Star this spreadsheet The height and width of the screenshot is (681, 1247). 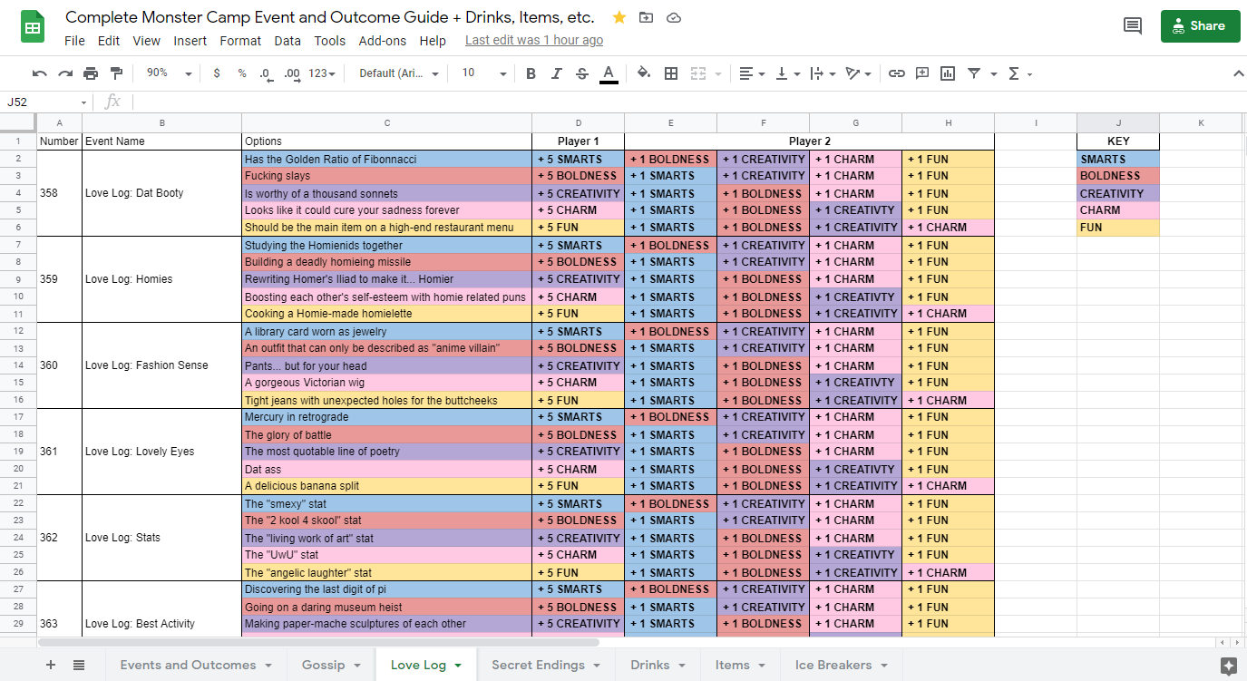pyautogui.click(x=619, y=17)
